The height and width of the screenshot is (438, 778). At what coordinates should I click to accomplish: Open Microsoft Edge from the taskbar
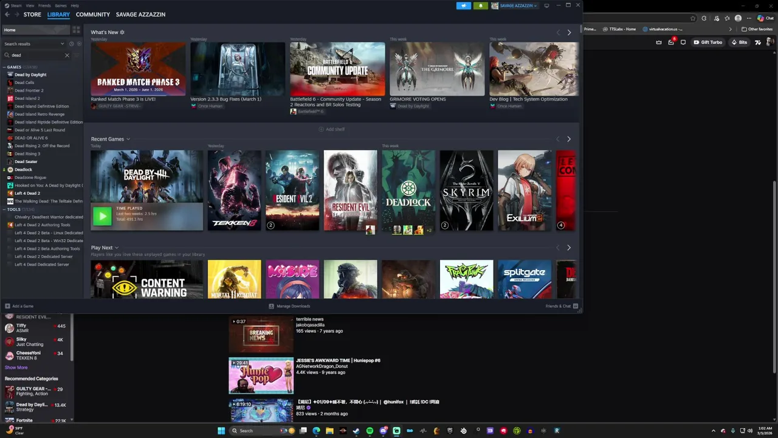pos(316,431)
